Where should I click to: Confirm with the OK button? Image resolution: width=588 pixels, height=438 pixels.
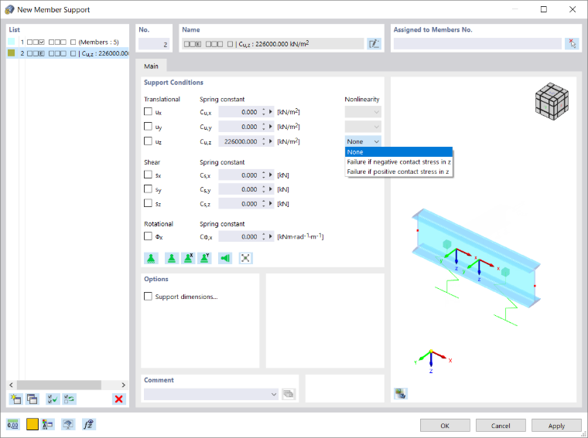pos(445,426)
